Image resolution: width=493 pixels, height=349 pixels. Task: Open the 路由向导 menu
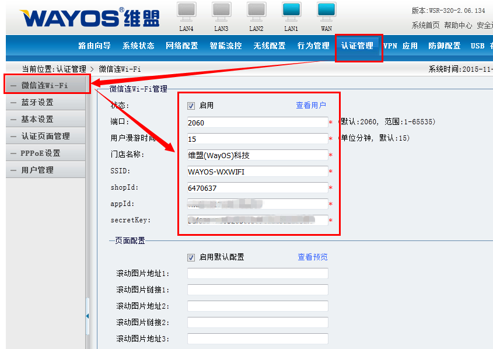[x=95, y=46]
